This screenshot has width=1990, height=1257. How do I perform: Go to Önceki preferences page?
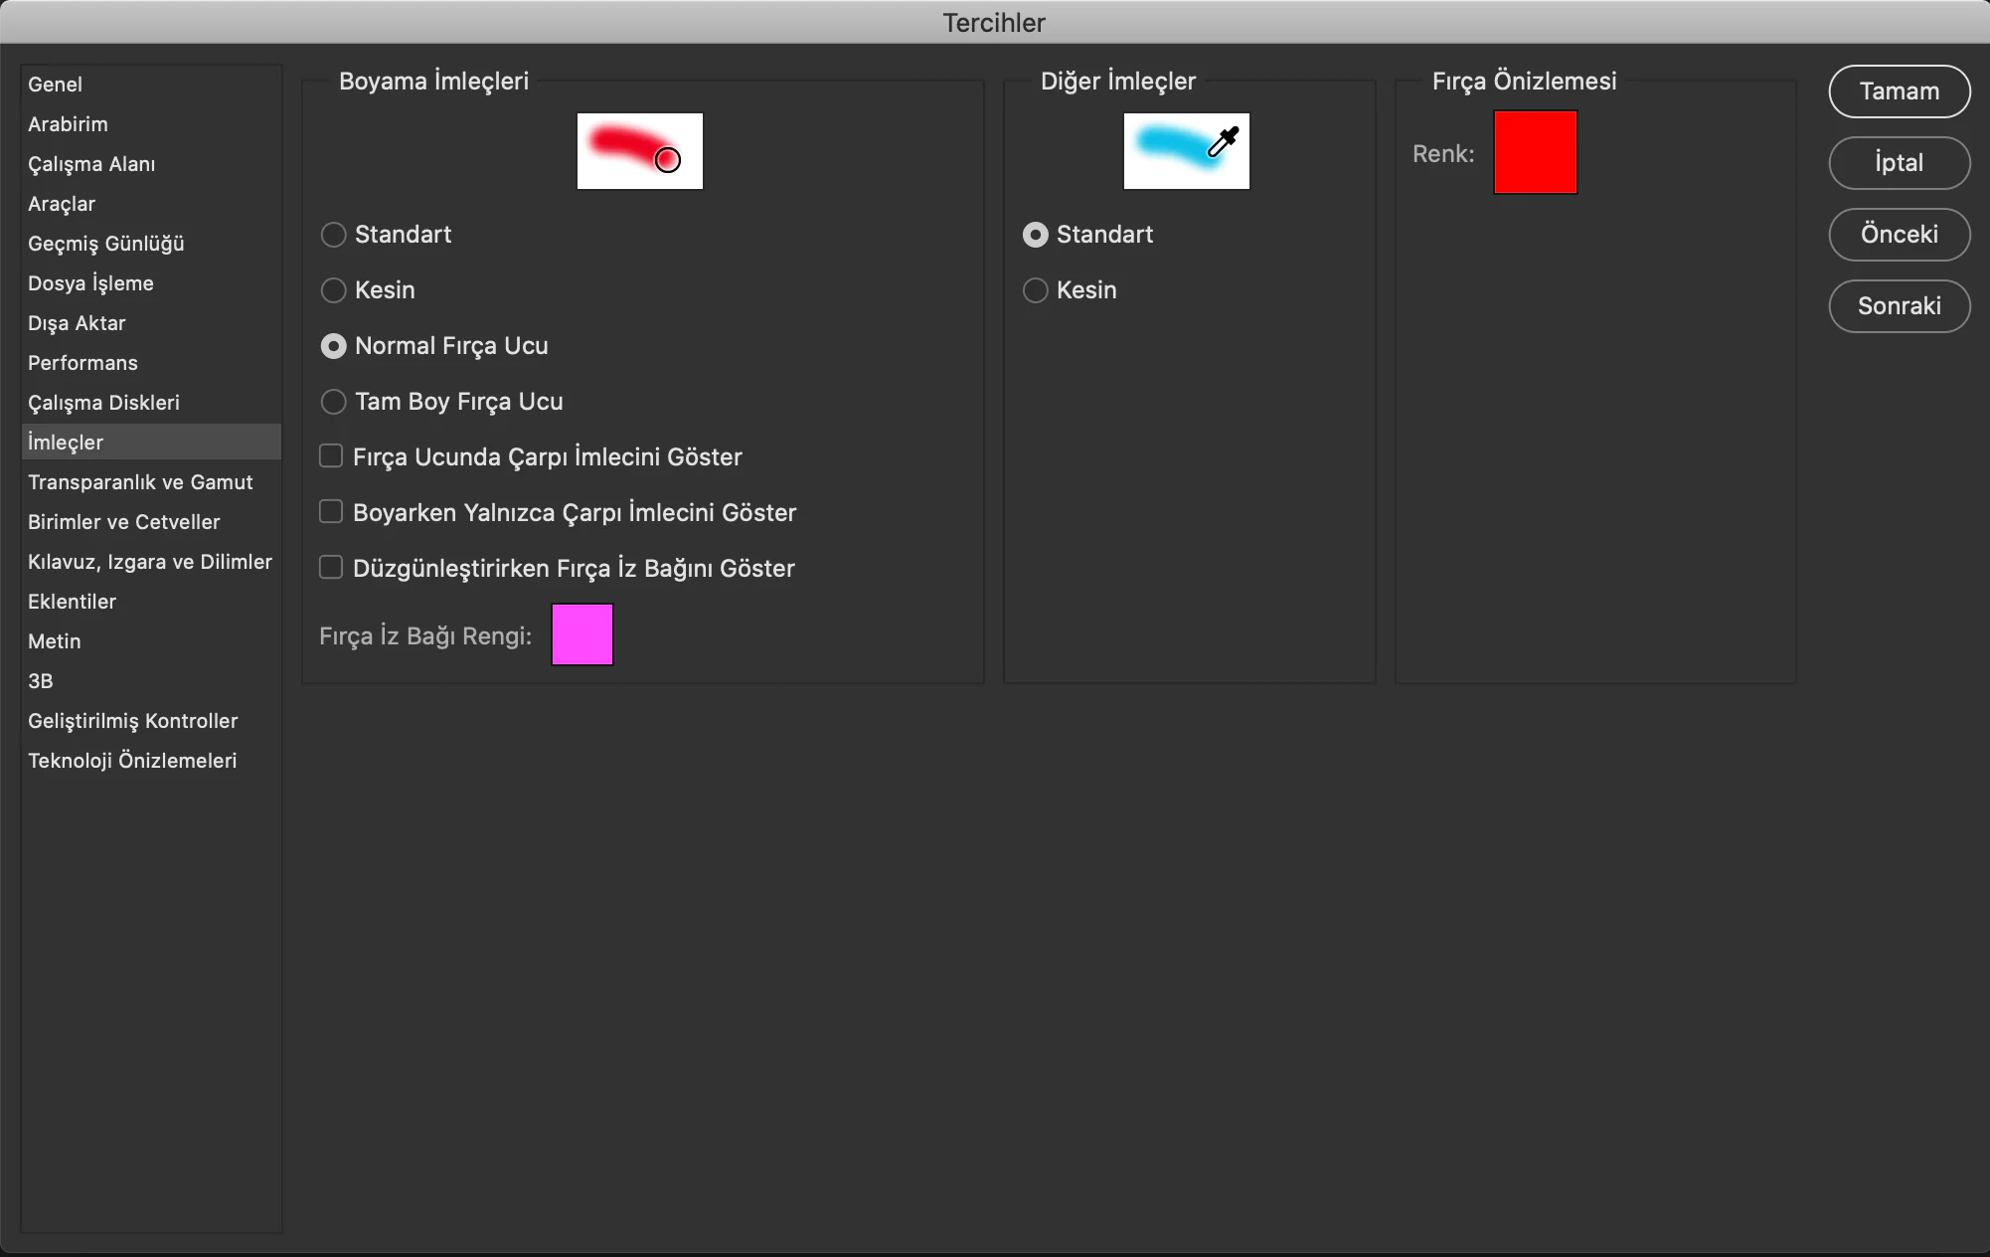[1899, 235]
